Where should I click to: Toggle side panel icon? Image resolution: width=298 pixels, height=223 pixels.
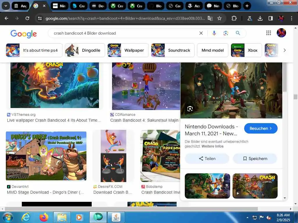click(x=271, y=18)
